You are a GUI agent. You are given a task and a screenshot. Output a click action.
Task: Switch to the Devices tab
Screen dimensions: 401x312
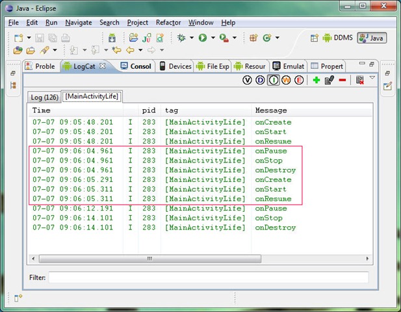click(x=175, y=66)
